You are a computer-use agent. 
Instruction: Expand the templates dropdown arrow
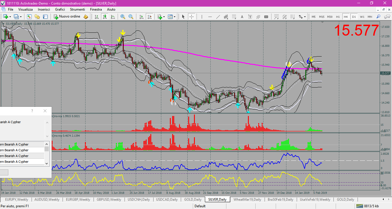174,17
